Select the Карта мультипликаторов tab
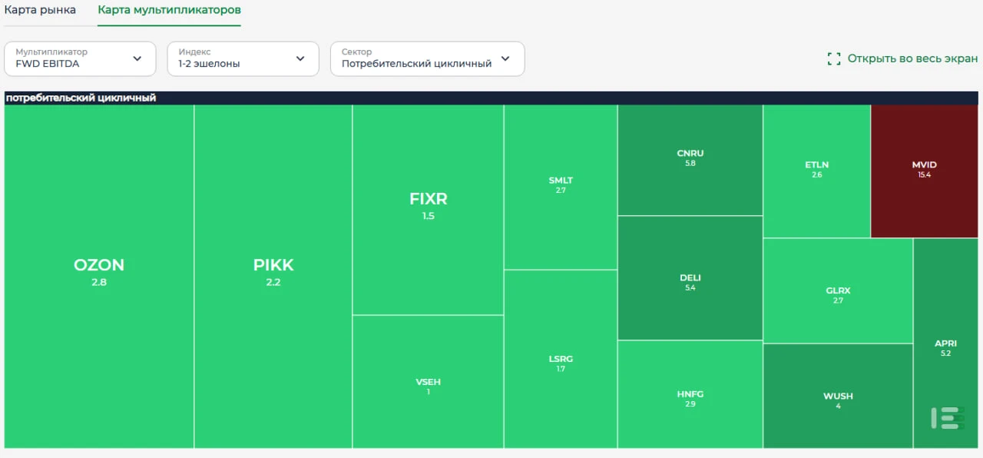 (x=169, y=11)
